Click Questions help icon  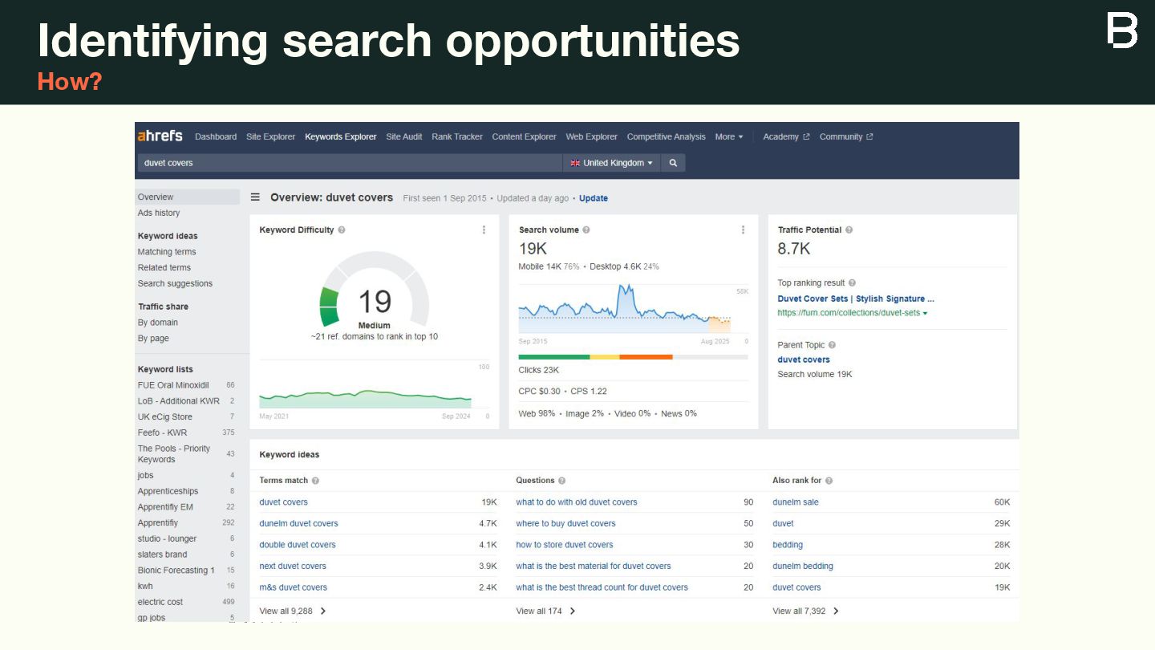coord(561,481)
